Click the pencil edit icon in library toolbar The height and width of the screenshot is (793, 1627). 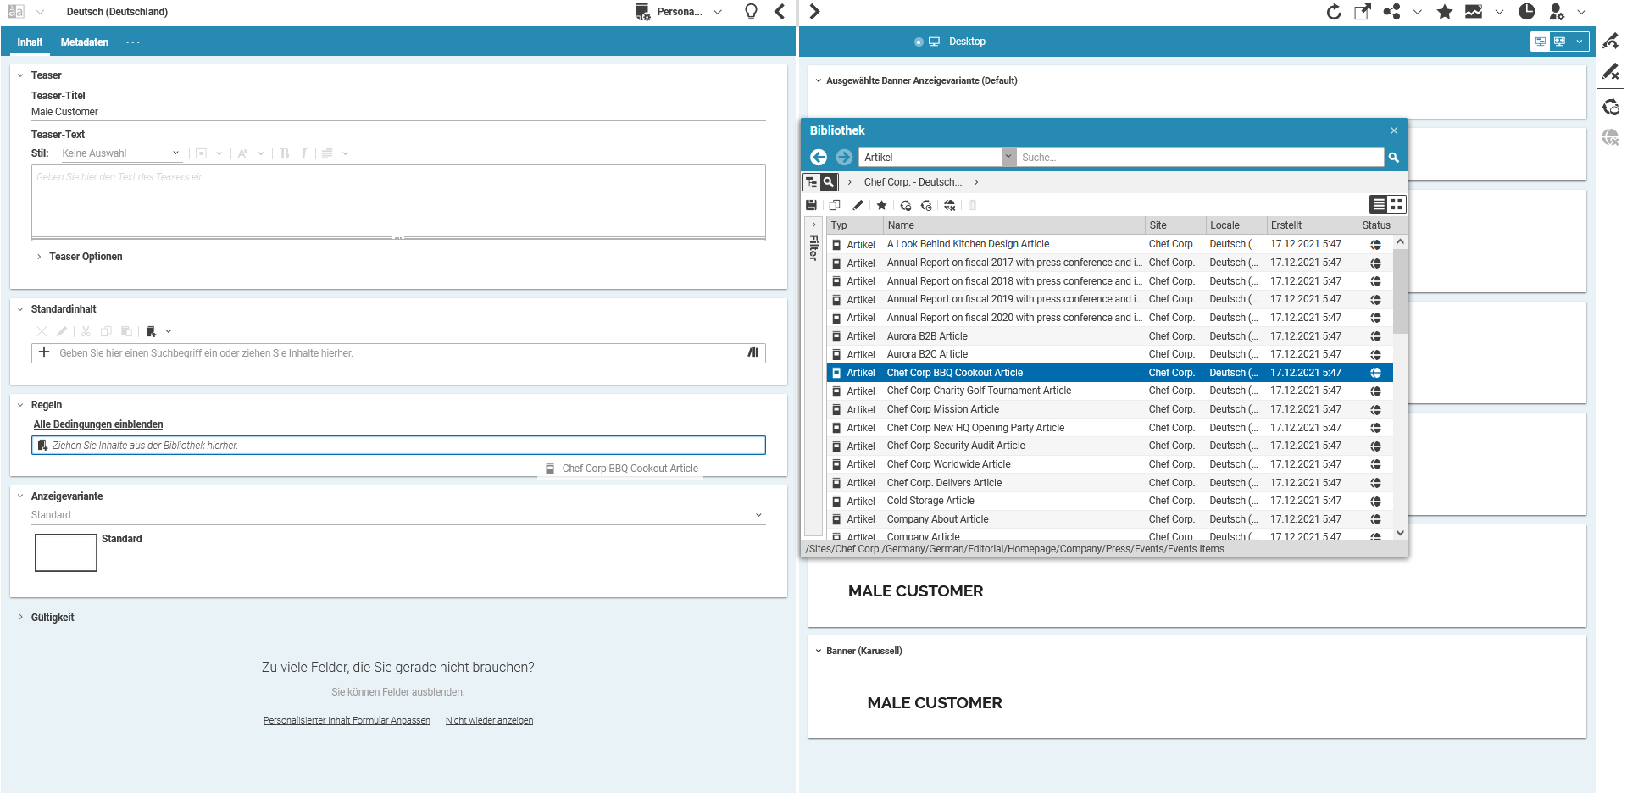pos(858,205)
